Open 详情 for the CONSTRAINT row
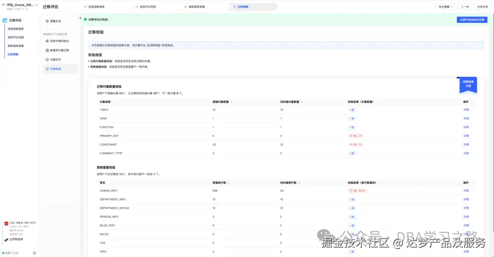 466,145
